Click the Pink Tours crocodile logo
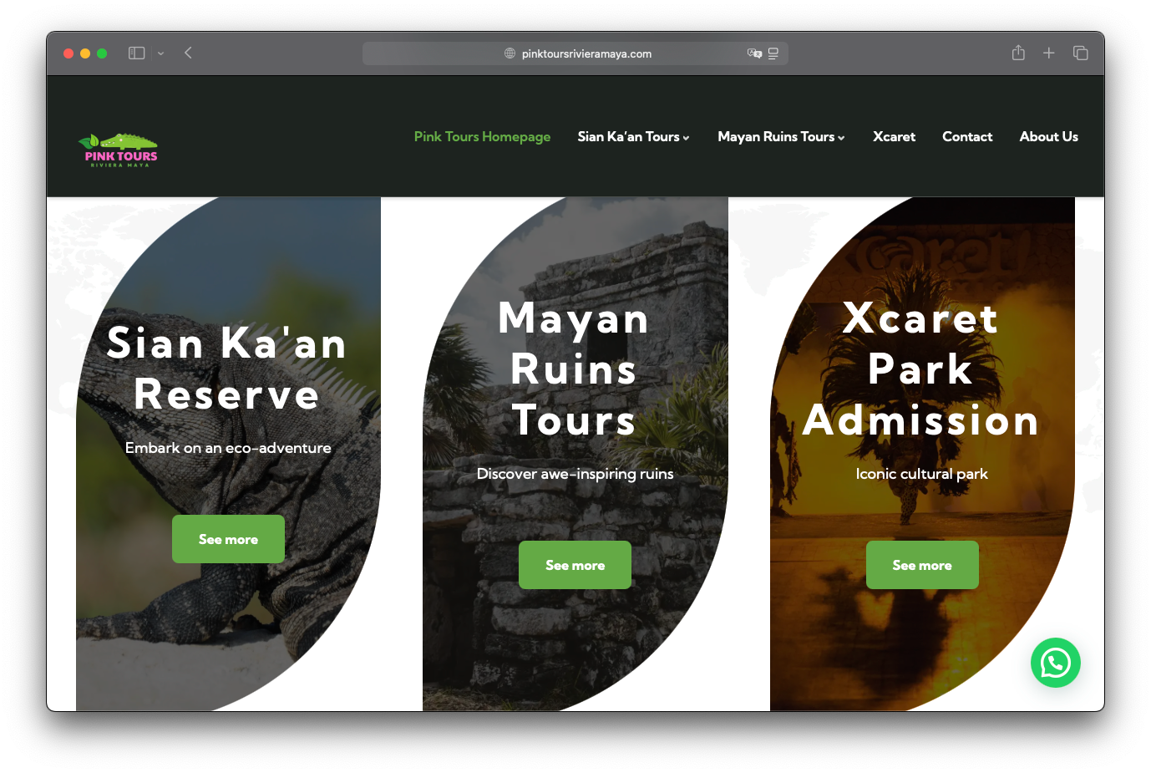Screen dimensions: 1151x773 click(118, 150)
